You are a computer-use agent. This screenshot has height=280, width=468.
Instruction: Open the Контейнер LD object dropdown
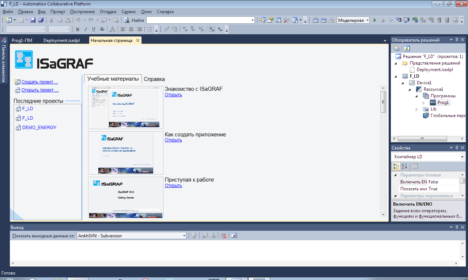pos(462,157)
